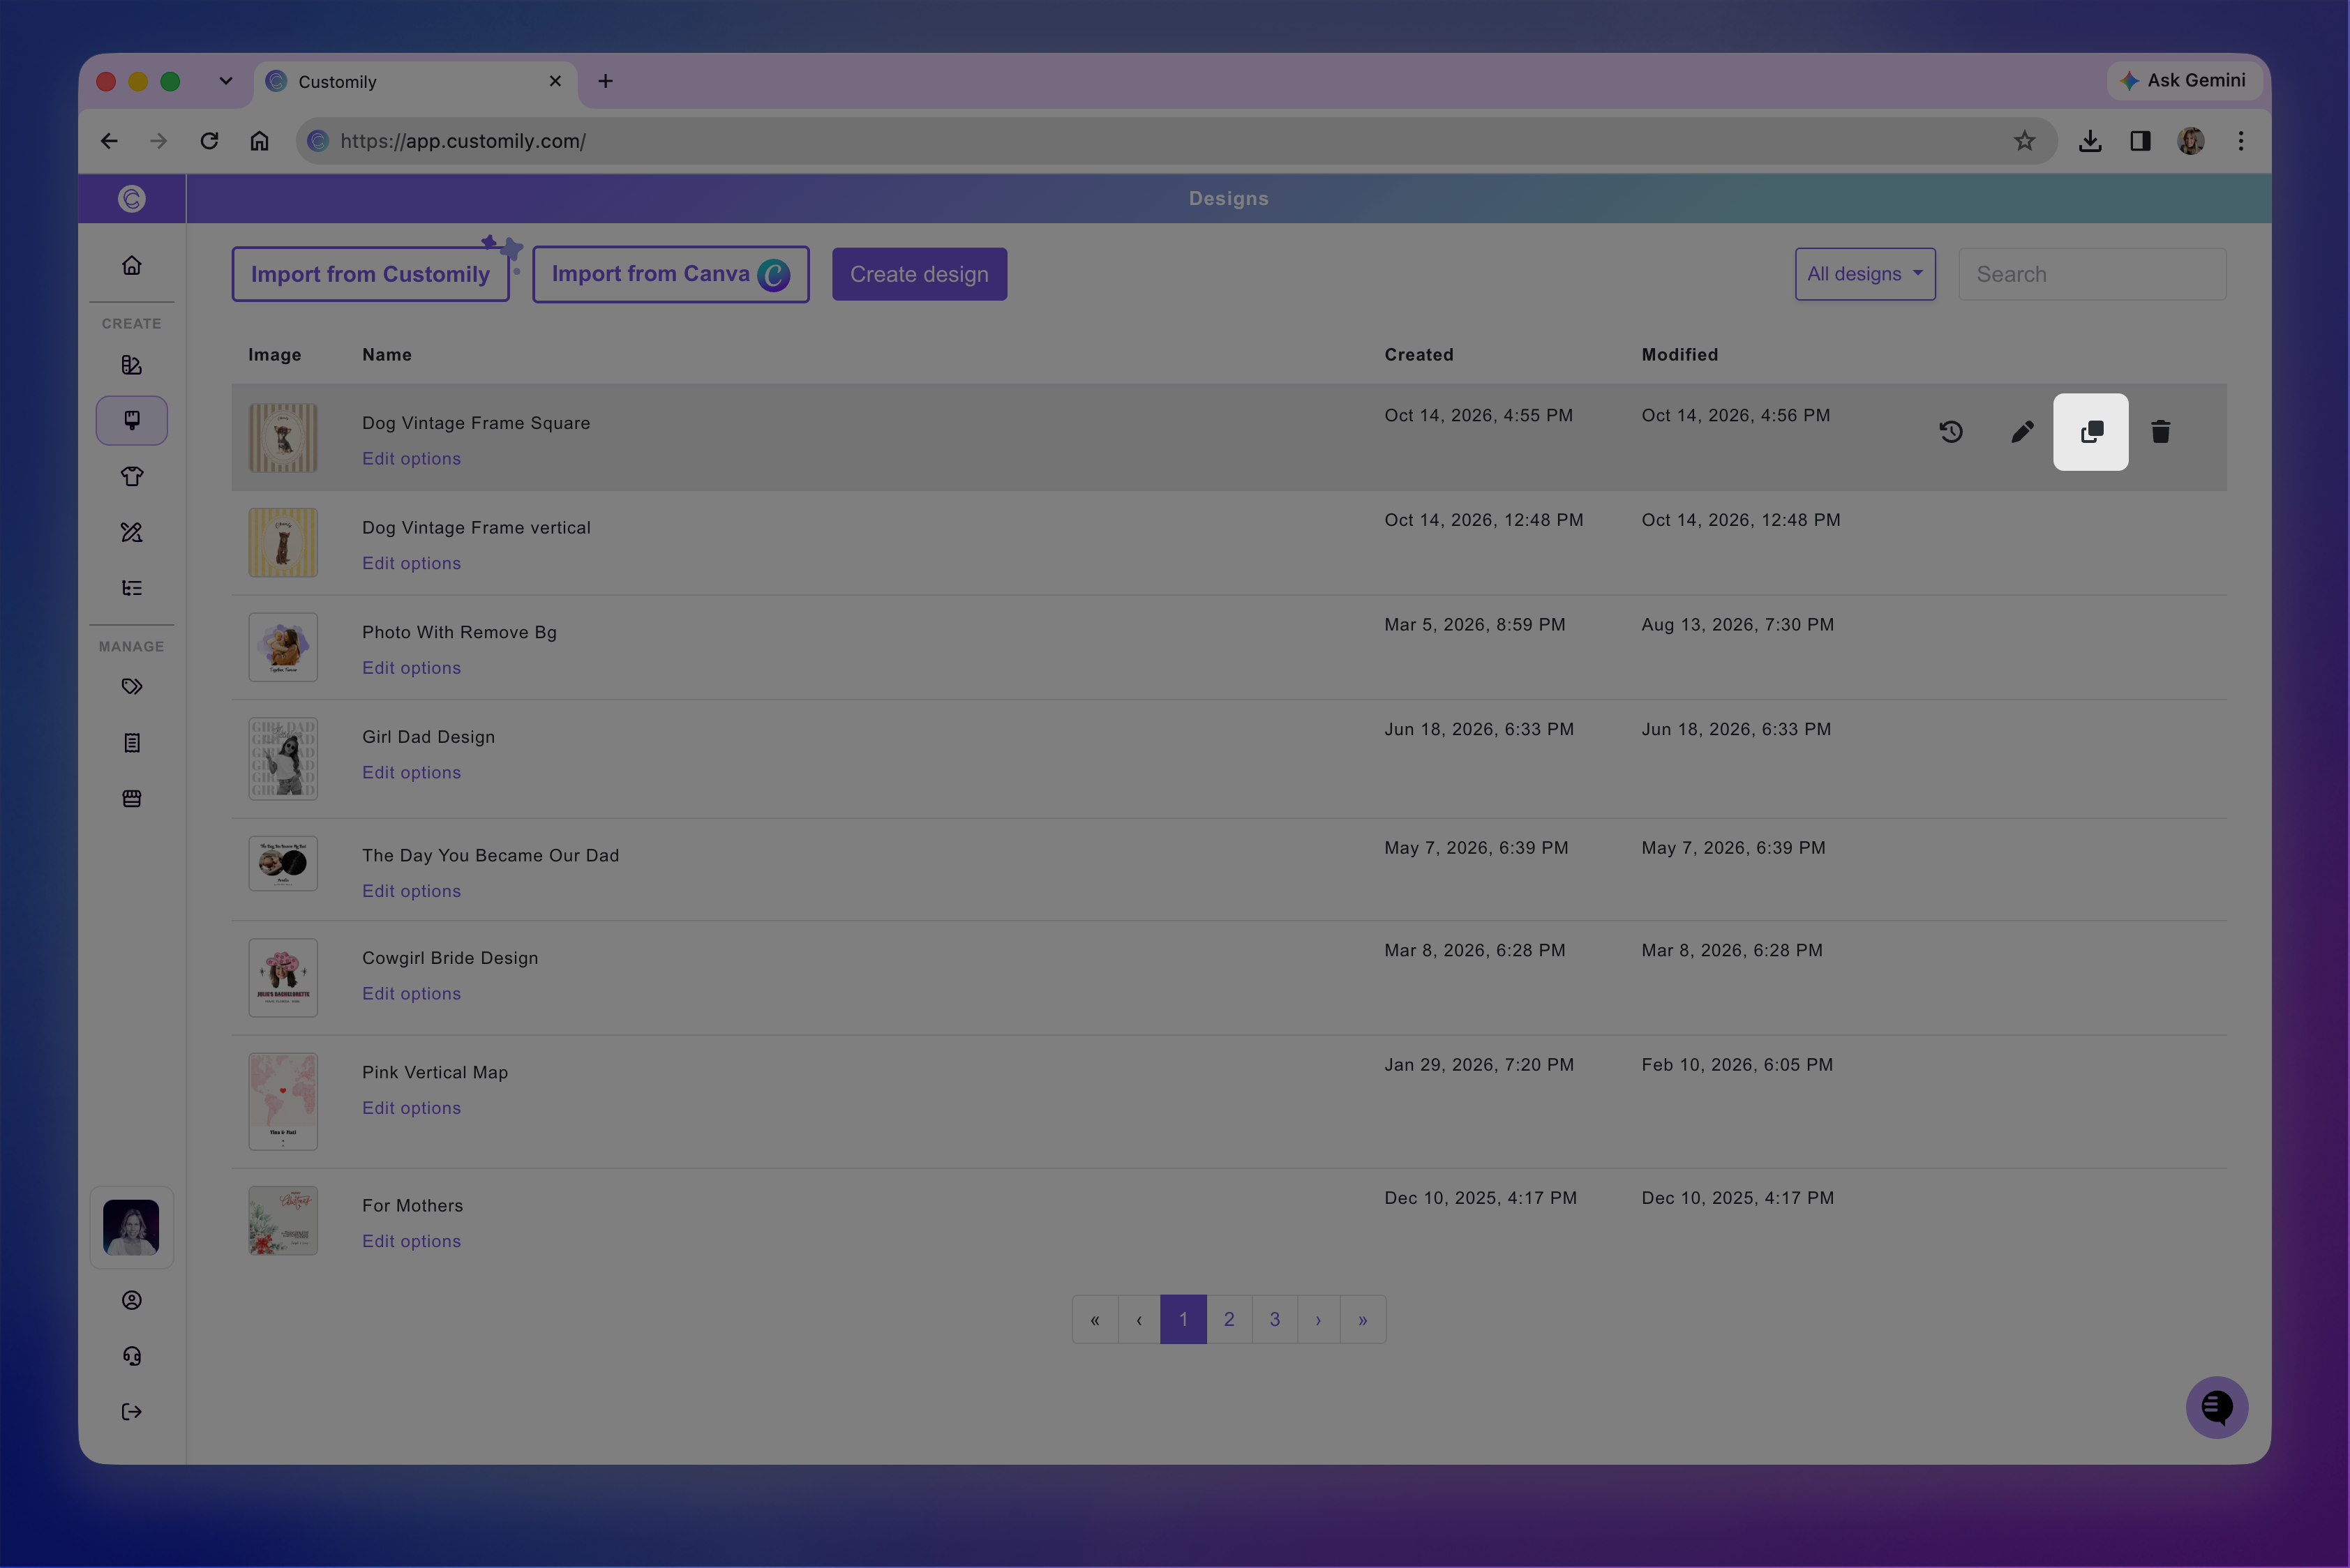Screen dimensions: 2350x1568
Task: Open the option list icon in sidebar
Action: (132, 588)
